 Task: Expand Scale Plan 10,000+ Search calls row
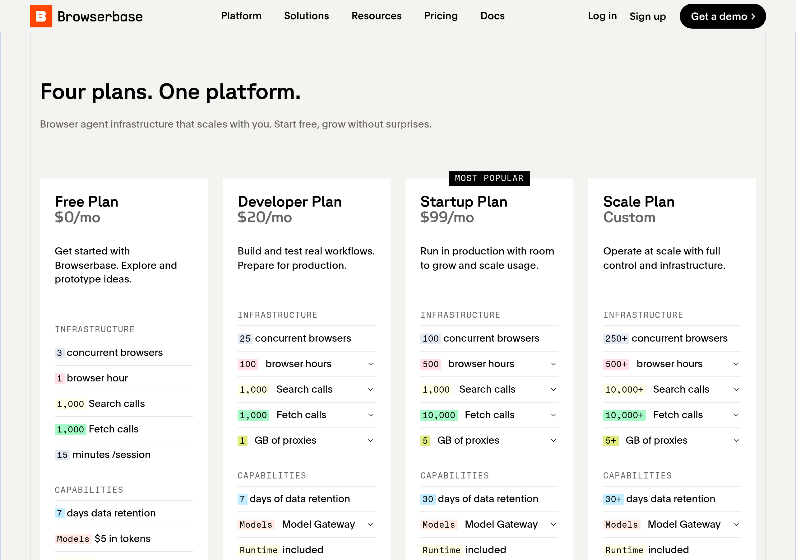click(672, 390)
